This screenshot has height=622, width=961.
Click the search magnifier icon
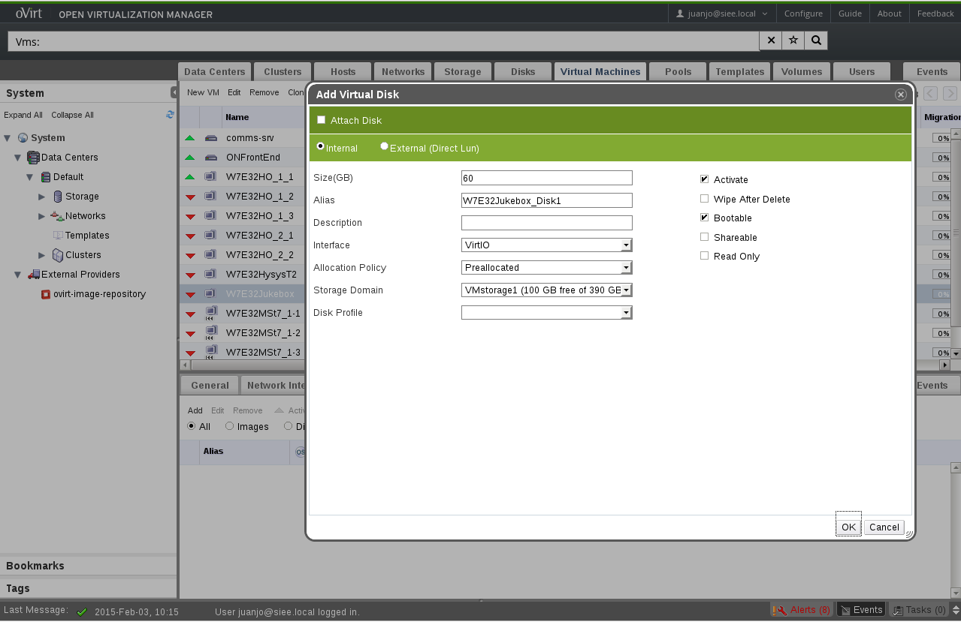(816, 41)
